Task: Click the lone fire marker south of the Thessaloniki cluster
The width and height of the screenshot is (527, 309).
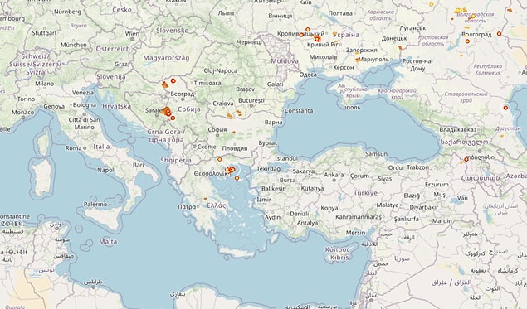Action: pyautogui.click(x=237, y=178)
